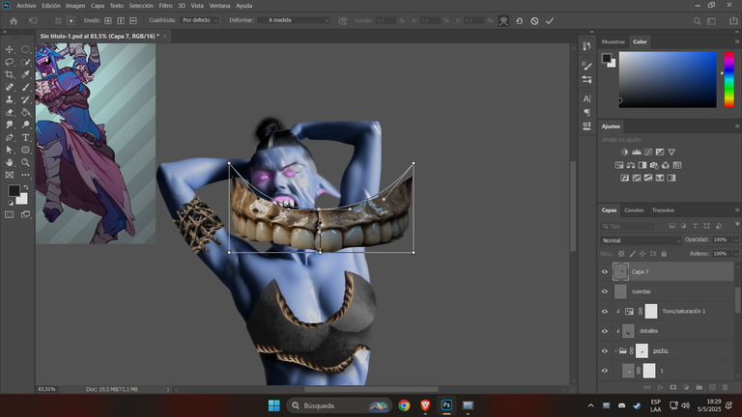Commit the warp transform with checkmark
The image size is (742, 417).
point(550,21)
